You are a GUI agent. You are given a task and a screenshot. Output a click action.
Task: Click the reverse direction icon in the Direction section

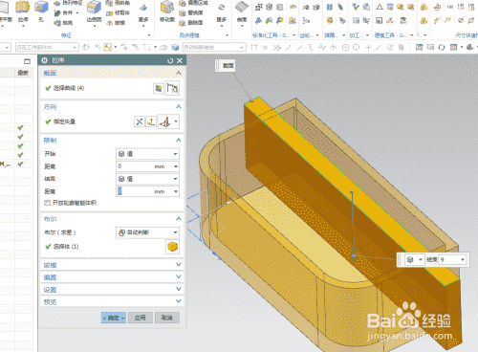[x=140, y=121]
